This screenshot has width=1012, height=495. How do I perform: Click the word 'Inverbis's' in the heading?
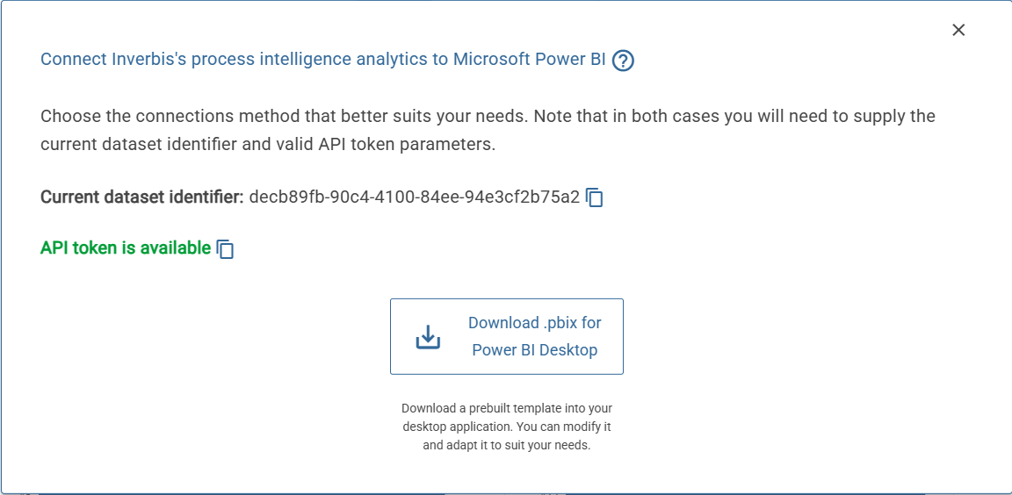148,60
